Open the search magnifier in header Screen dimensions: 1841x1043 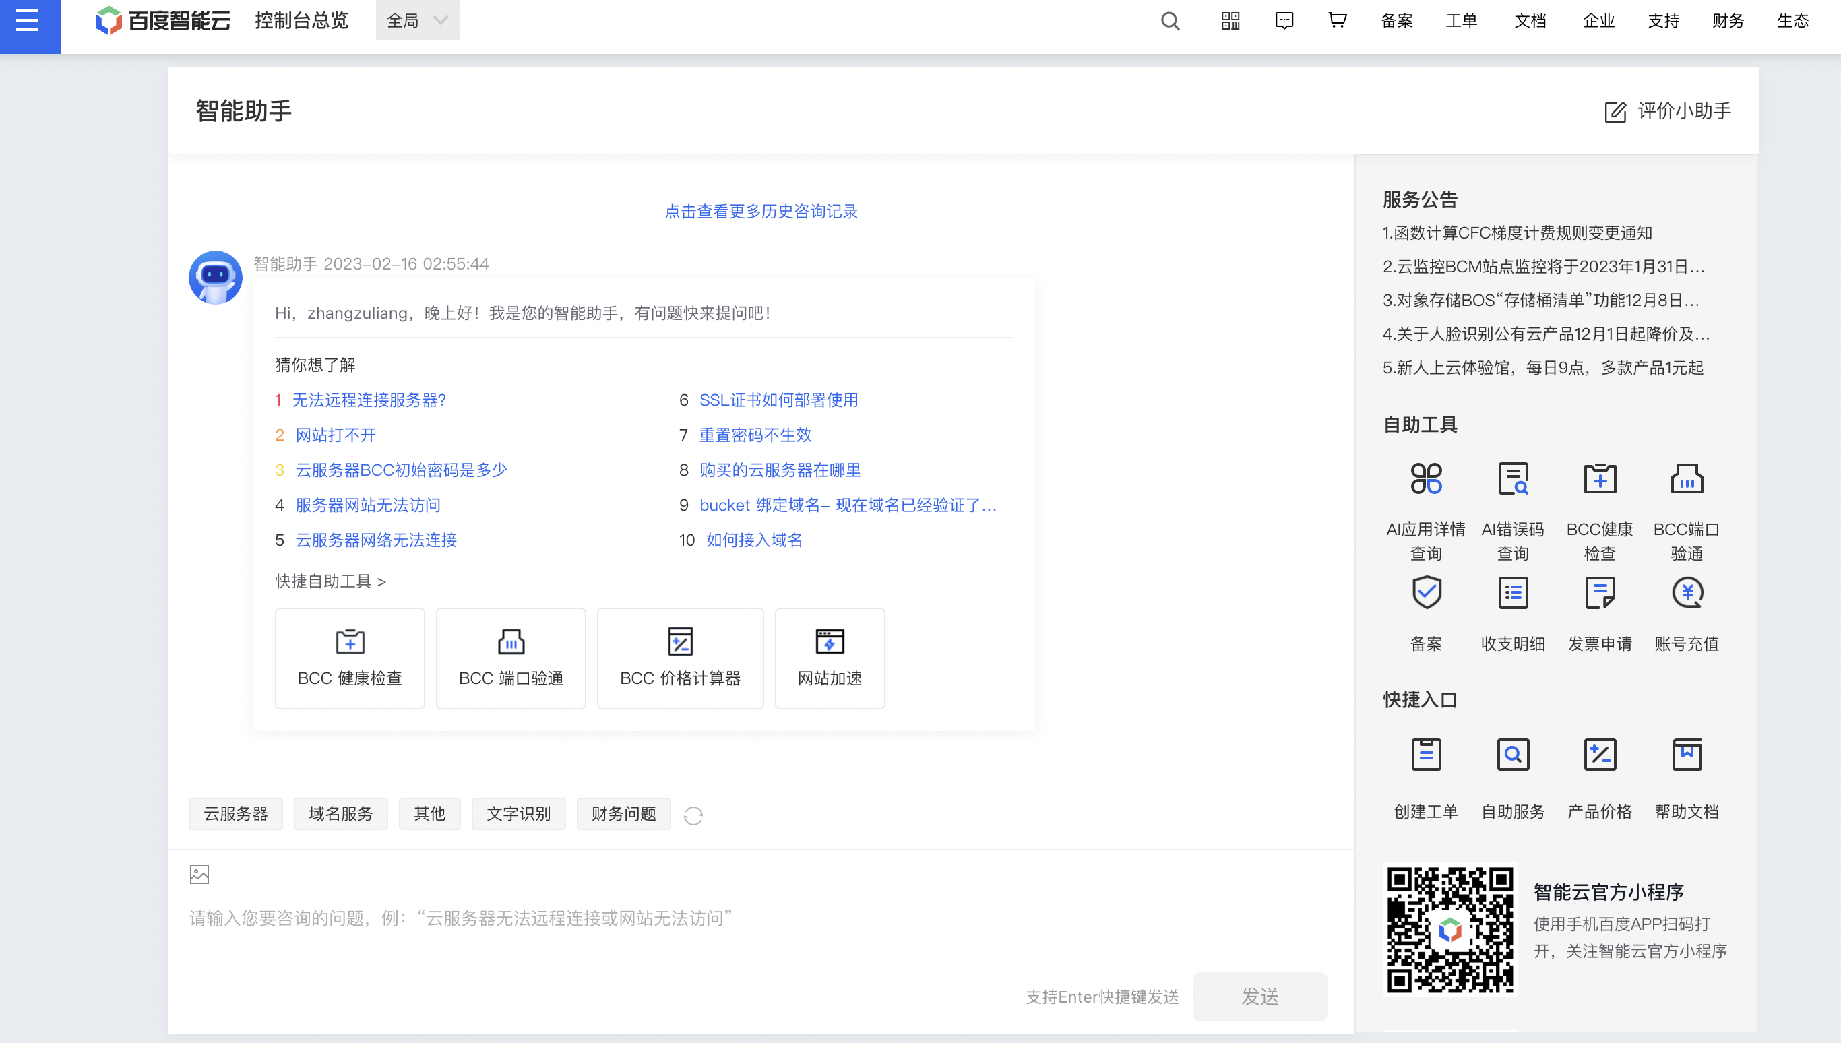pos(1170,21)
